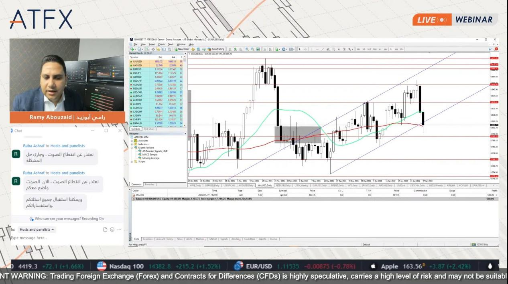Open the search magnifier icon at toolbar end
508x284 pixels.
click(490, 49)
